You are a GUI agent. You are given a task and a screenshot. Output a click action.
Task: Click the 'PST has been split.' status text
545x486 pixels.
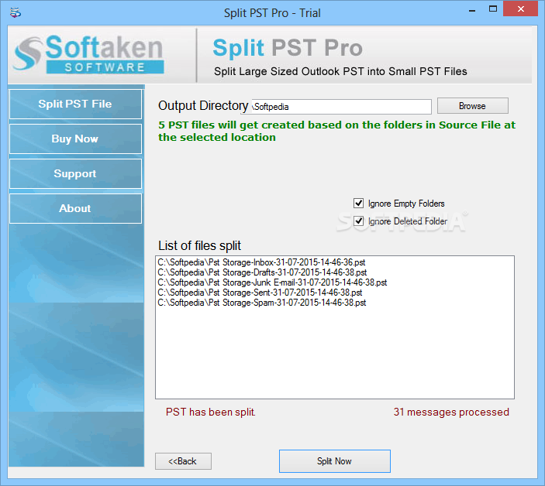(x=211, y=412)
